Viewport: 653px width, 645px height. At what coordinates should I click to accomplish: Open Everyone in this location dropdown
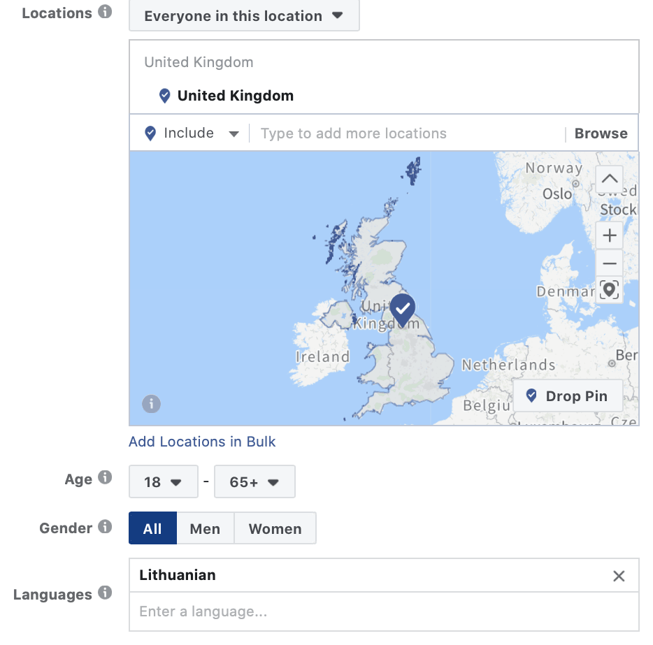point(243,16)
